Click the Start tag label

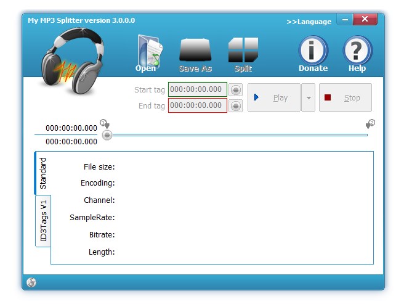click(150, 90)
